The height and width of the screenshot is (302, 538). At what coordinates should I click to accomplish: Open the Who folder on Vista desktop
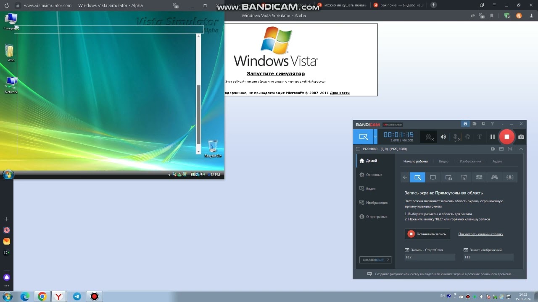pos(10,53)
